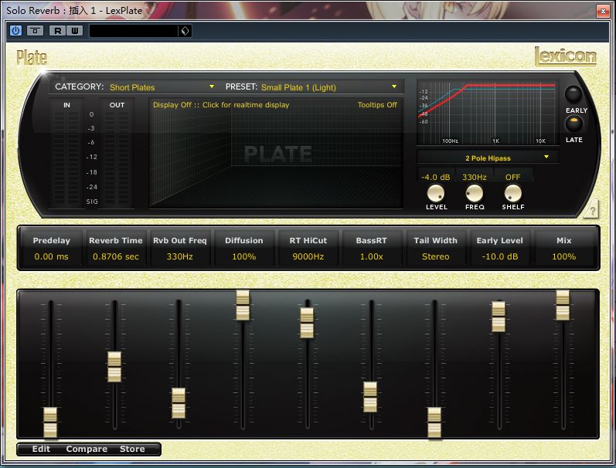The width and height of the screenshot is (616, 468).
Task: Click the Reverb Time fader handle
Action: 114,367
